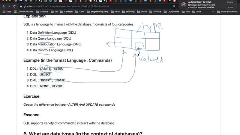Click the 'Updates Ready to Install' notification text
The image size is (240, 135).
(199, 2)
